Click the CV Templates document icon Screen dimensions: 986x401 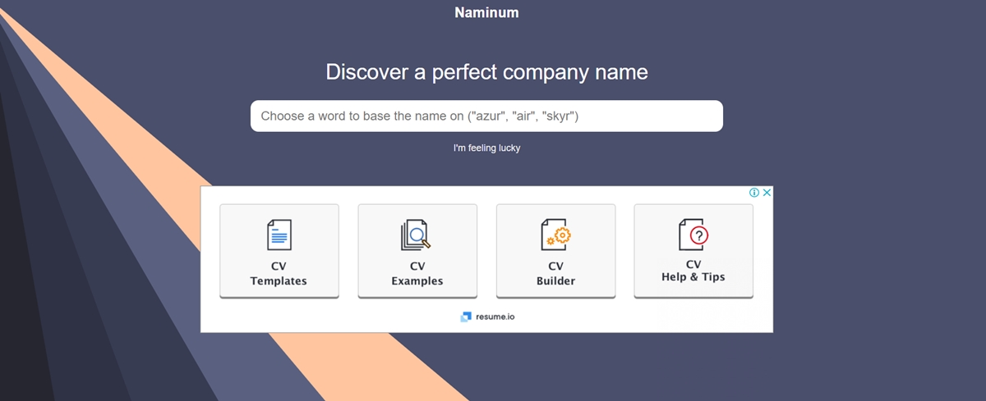pyautogui.click(x=279, y=235)
